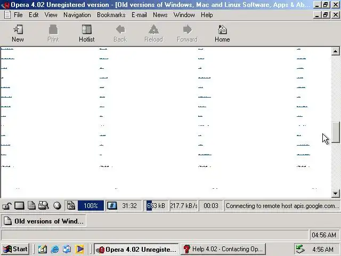Restore the inner document window
Image resolution: width=341 pixels, height=256 pixels.
pos(326,15)
